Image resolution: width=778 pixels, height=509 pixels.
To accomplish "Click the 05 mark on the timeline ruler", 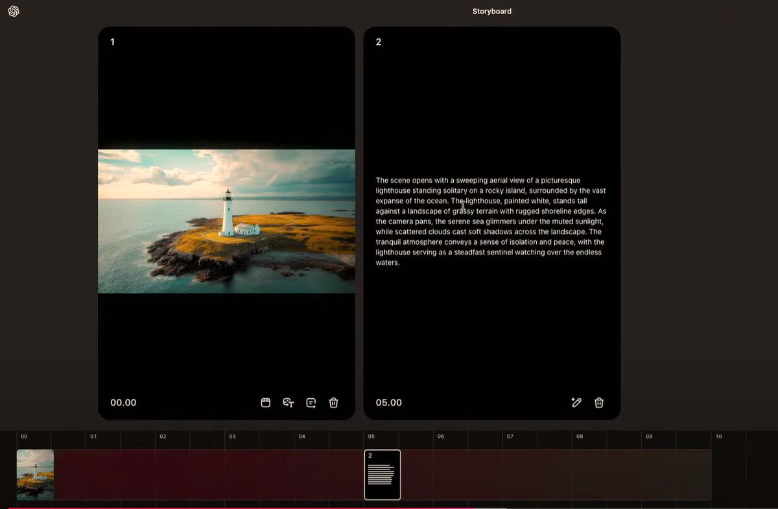I will [x=371, y=436].
